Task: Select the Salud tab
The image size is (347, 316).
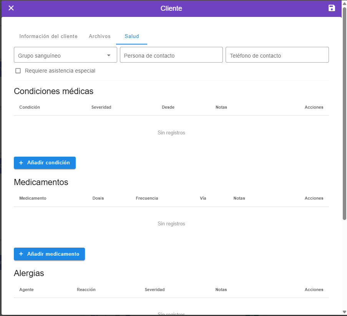Action: 131,36
